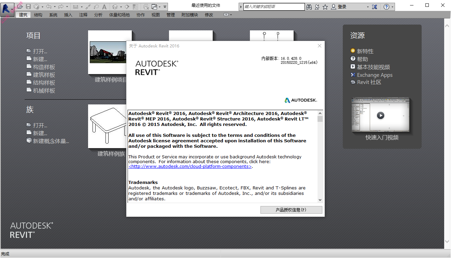
Task: Select the Tag by Category tool
Action: pyautogui.click(x=96, y=6)
